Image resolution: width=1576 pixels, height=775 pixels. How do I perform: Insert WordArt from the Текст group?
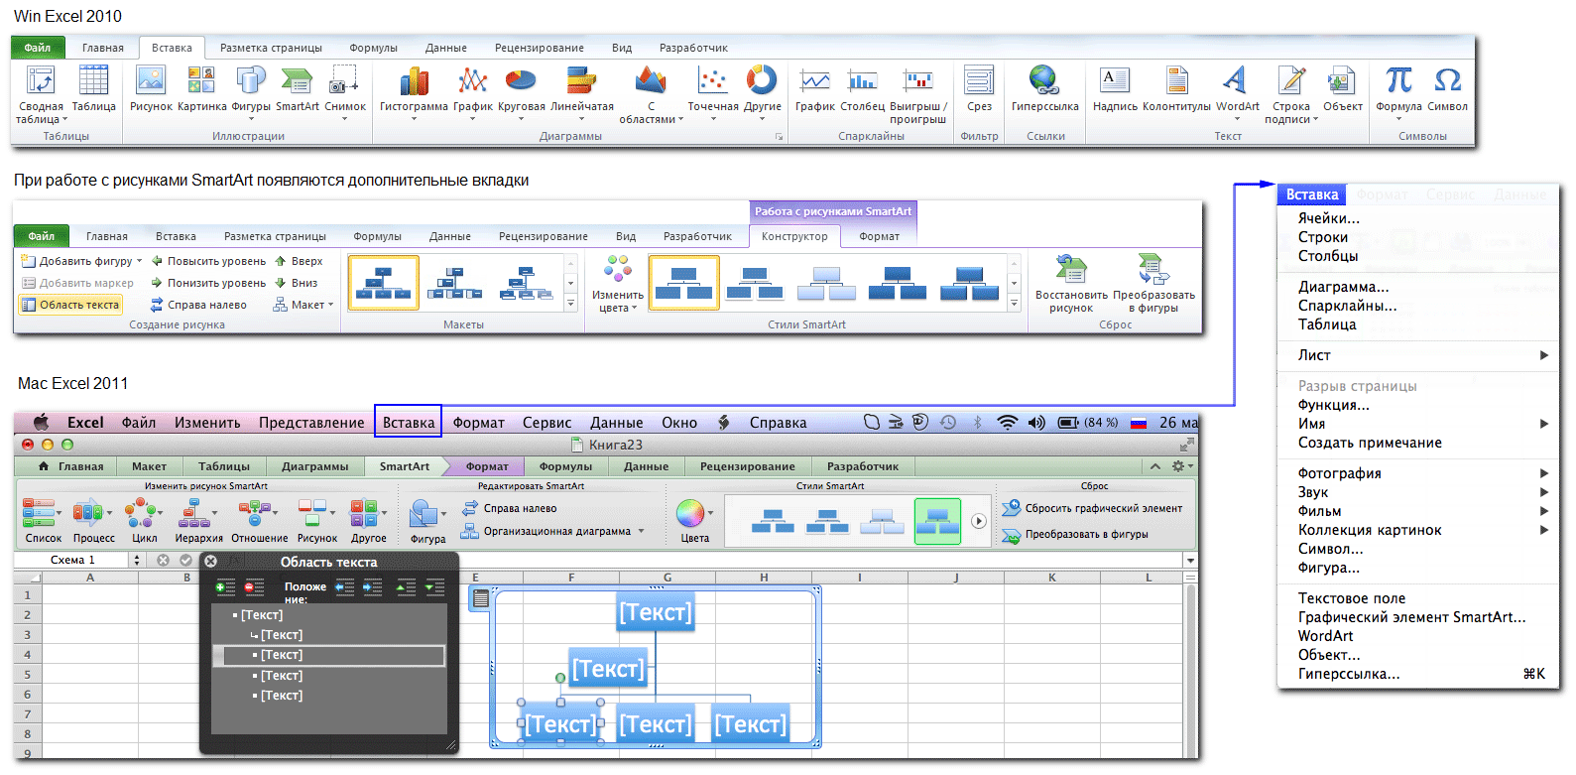pos(1237,92)
